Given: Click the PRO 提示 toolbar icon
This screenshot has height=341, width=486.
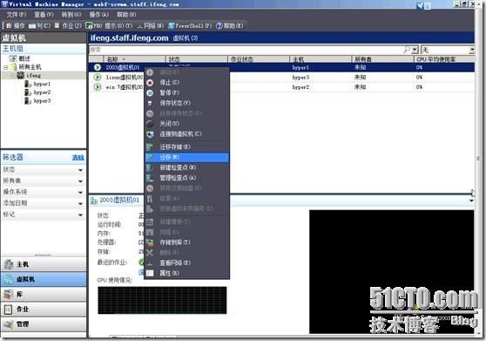Looking at the screenshot, I should (x=89, y=25).
